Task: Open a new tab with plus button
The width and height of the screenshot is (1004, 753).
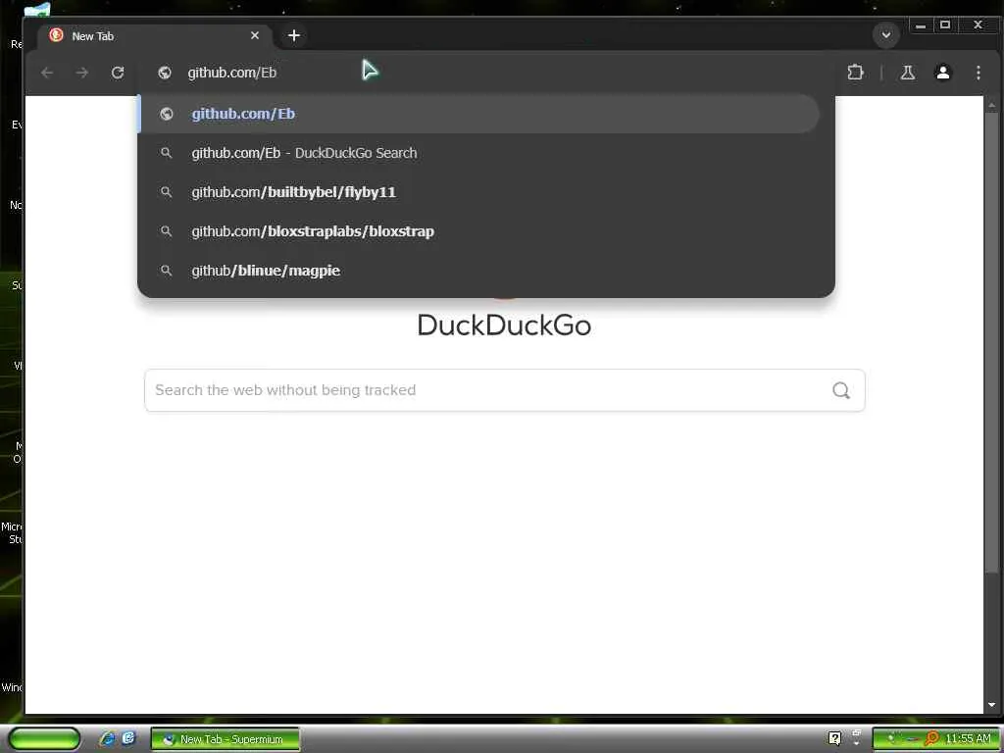Action: pyautogui.click(x=294, y=36)
